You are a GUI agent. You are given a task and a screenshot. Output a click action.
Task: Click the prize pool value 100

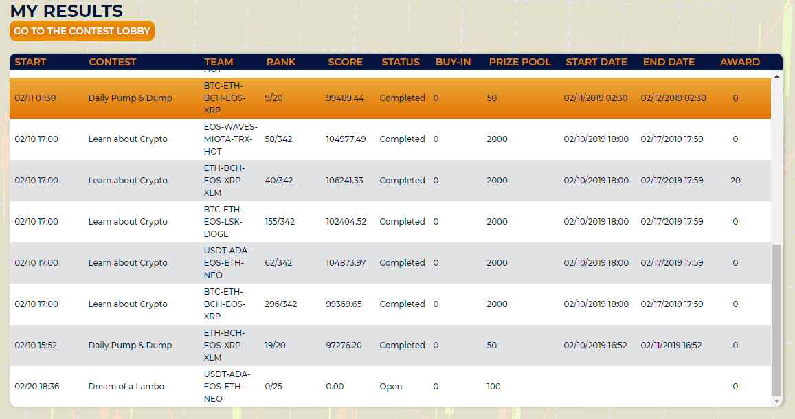493,387
